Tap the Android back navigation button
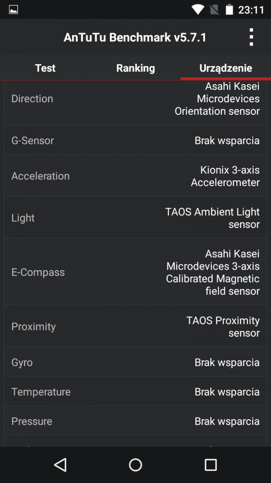 pyautogui.click(x=60, y=465)
